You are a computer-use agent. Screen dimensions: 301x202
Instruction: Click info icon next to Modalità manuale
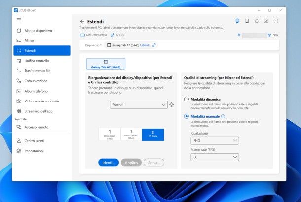[x=223, y=116]
